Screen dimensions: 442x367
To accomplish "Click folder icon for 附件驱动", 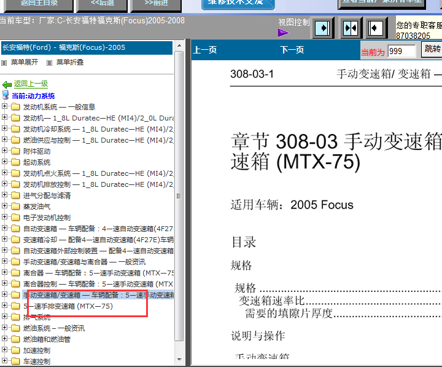I will coord(15,151).
